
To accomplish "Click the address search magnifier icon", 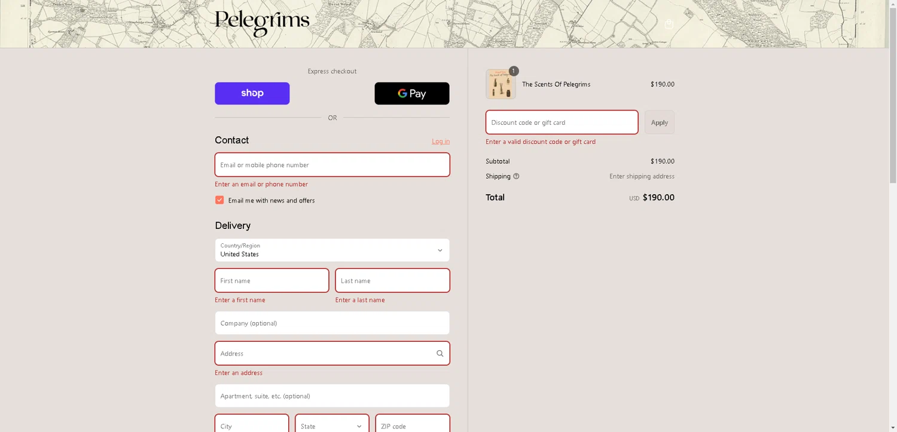I will coord(440,354).
